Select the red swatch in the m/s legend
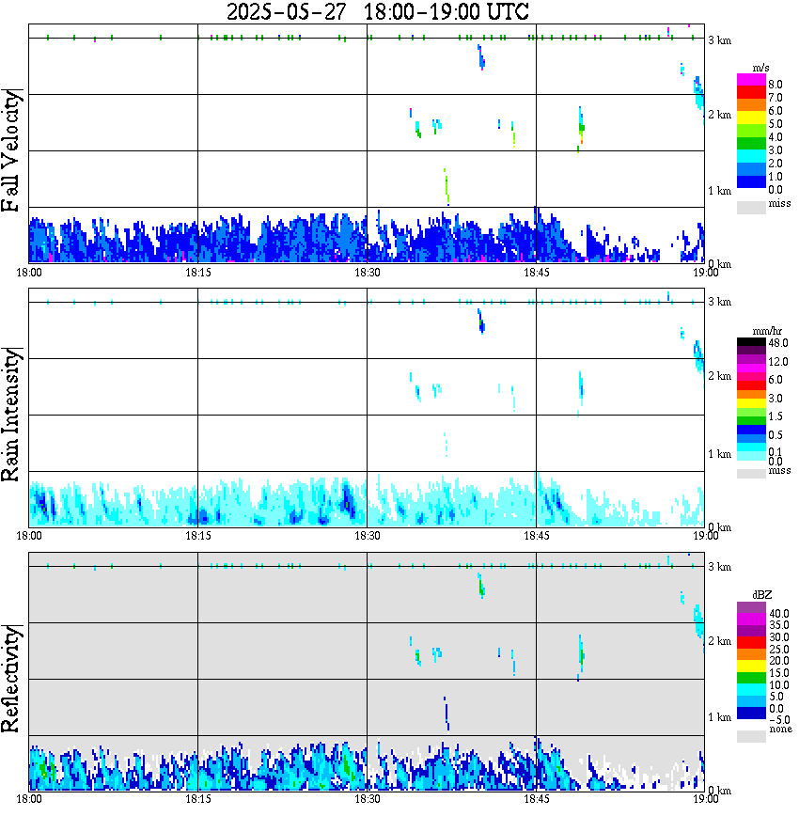This screenshot has height=816, width=799. tap(751, 93)
